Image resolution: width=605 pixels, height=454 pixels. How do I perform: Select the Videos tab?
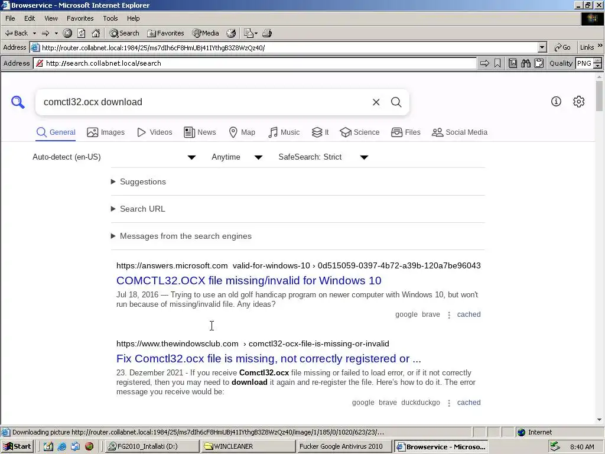coord(155,132)
